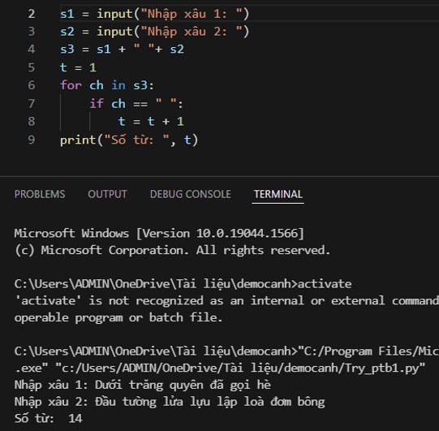Click line number 4 in the gutter
Screen dimensions: 439x431
coord(32,50)
